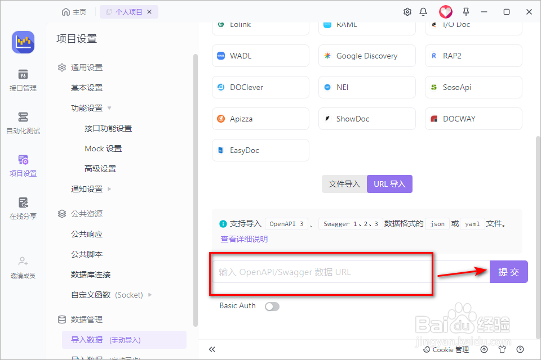The image size is (541, 360).
Task: Click the main panel scrollbar
Action: (538, 238)
